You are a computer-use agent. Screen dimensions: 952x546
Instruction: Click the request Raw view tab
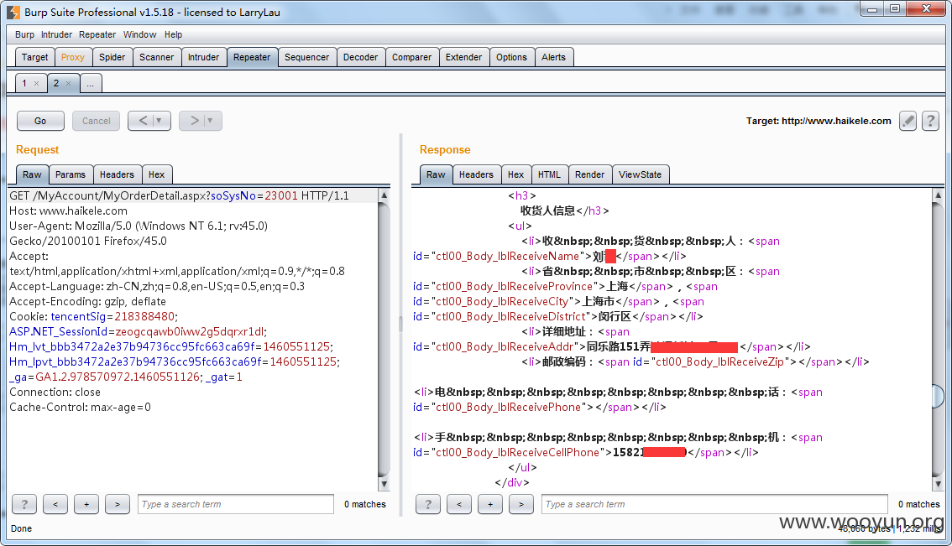click(32, 174)
